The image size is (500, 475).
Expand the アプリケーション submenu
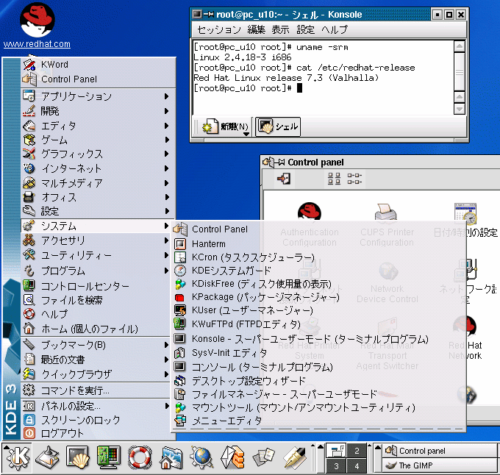coord(99,96)
